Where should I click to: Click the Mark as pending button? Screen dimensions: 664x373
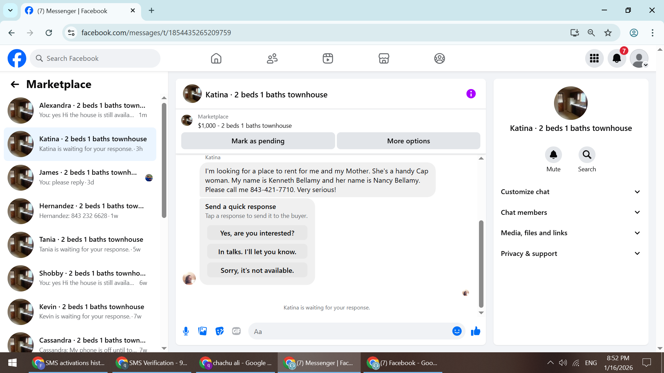258,141
